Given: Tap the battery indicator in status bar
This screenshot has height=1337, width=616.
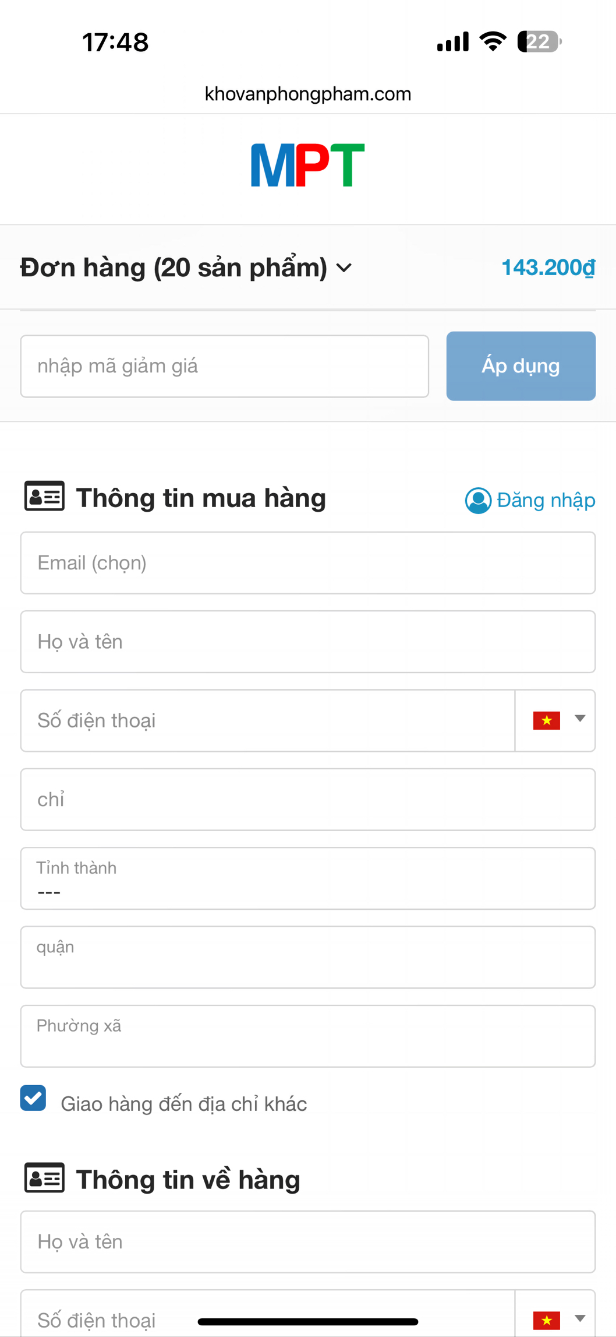Looking at the screenshot, I should pos(539,42).
